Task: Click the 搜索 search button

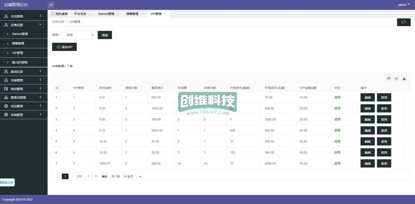Action: [105, 35]
